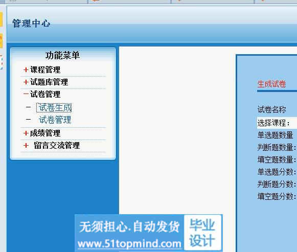Open the 课程管理 menu section
The height and width of the screenshot is (252, 297).
(45, 70)
